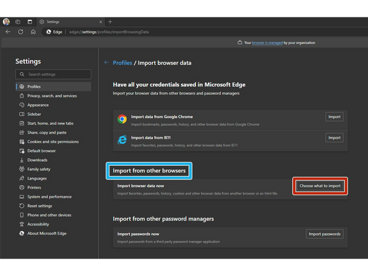Click the back arrow beside Profiles breadcrumb
This screenshot has height=276, width=368.
click(106, 62)
